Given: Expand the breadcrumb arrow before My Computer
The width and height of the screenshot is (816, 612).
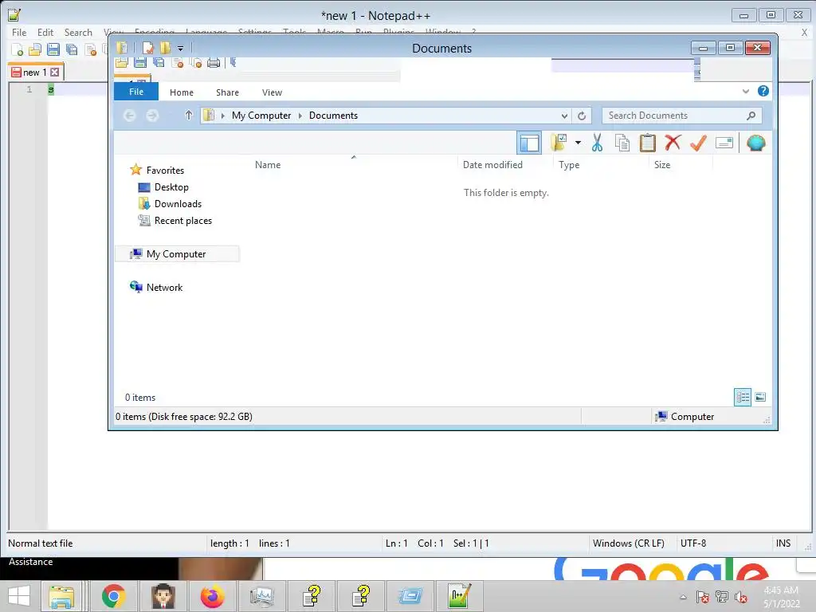Looking at the screenshot, I should point(223,116).
